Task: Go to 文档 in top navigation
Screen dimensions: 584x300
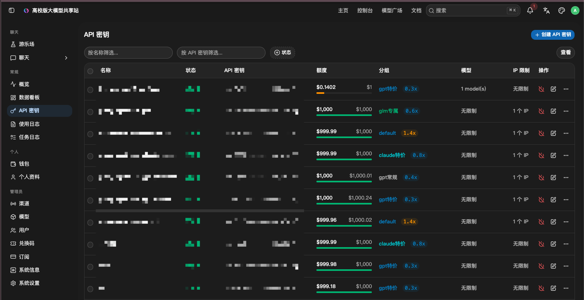Action: (x=416, y=11)
